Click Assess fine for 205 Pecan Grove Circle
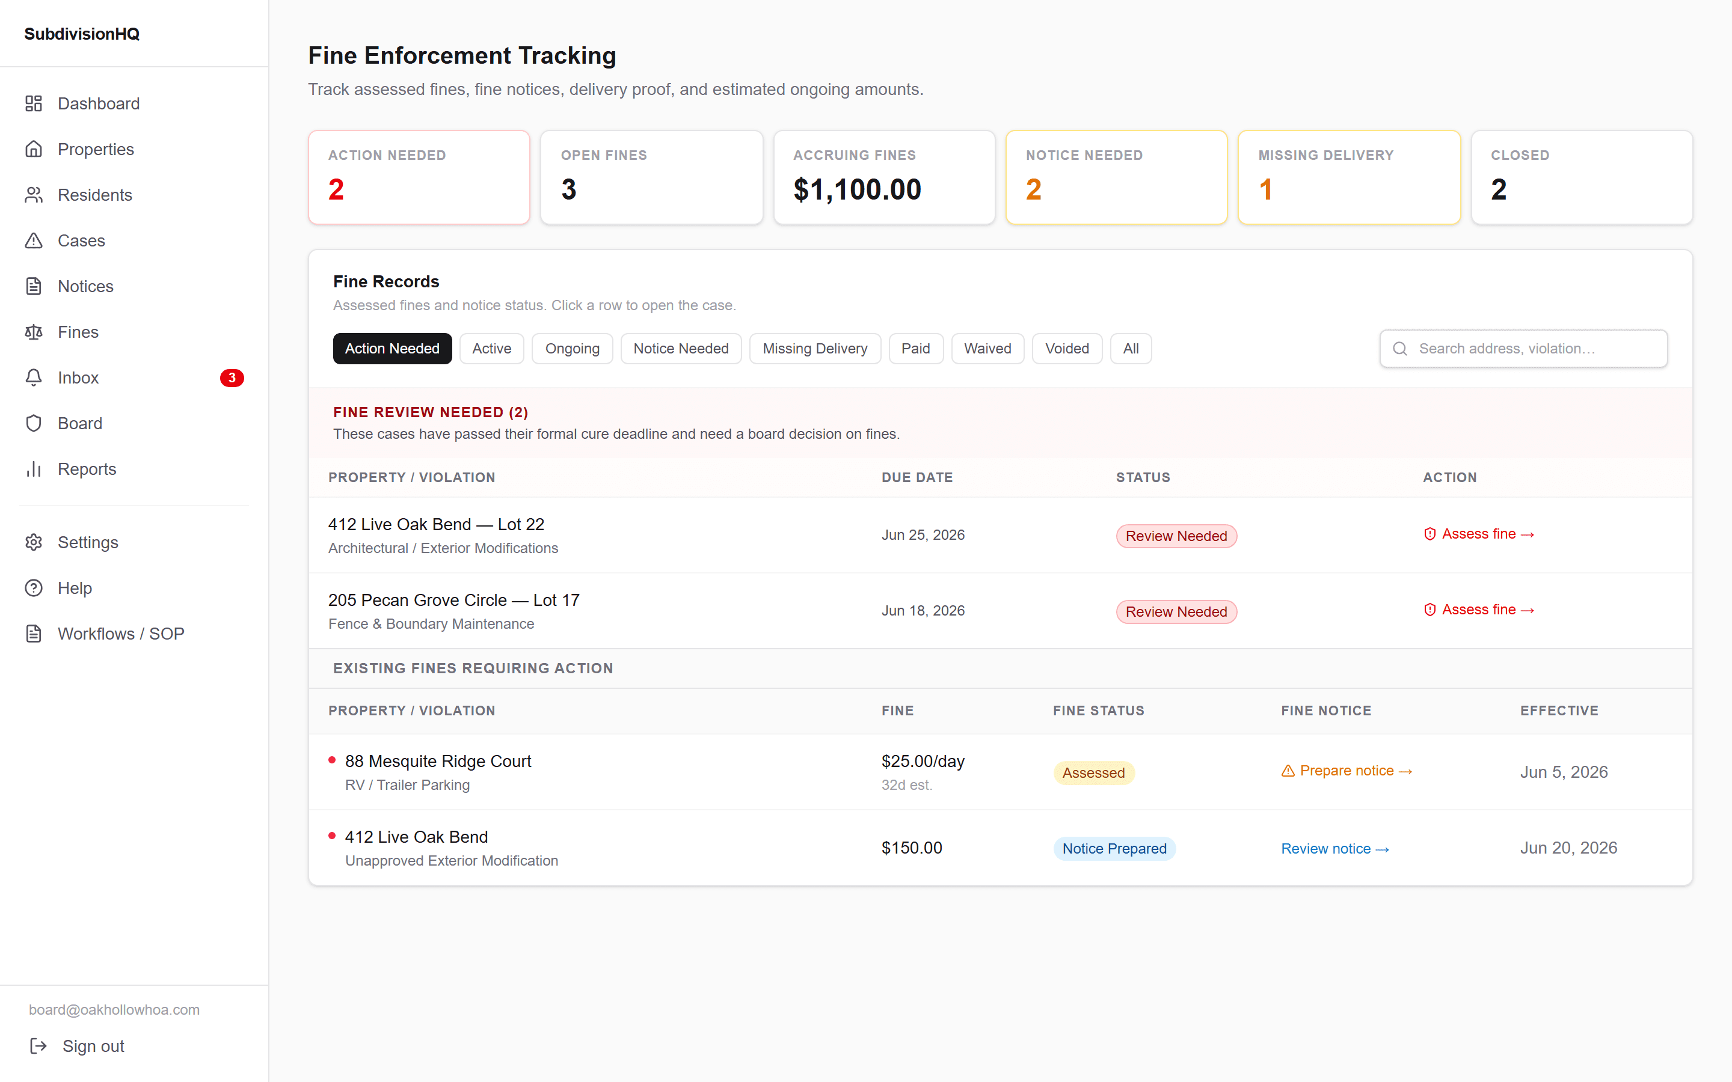1732x1082 pixels. point(1479,610)
